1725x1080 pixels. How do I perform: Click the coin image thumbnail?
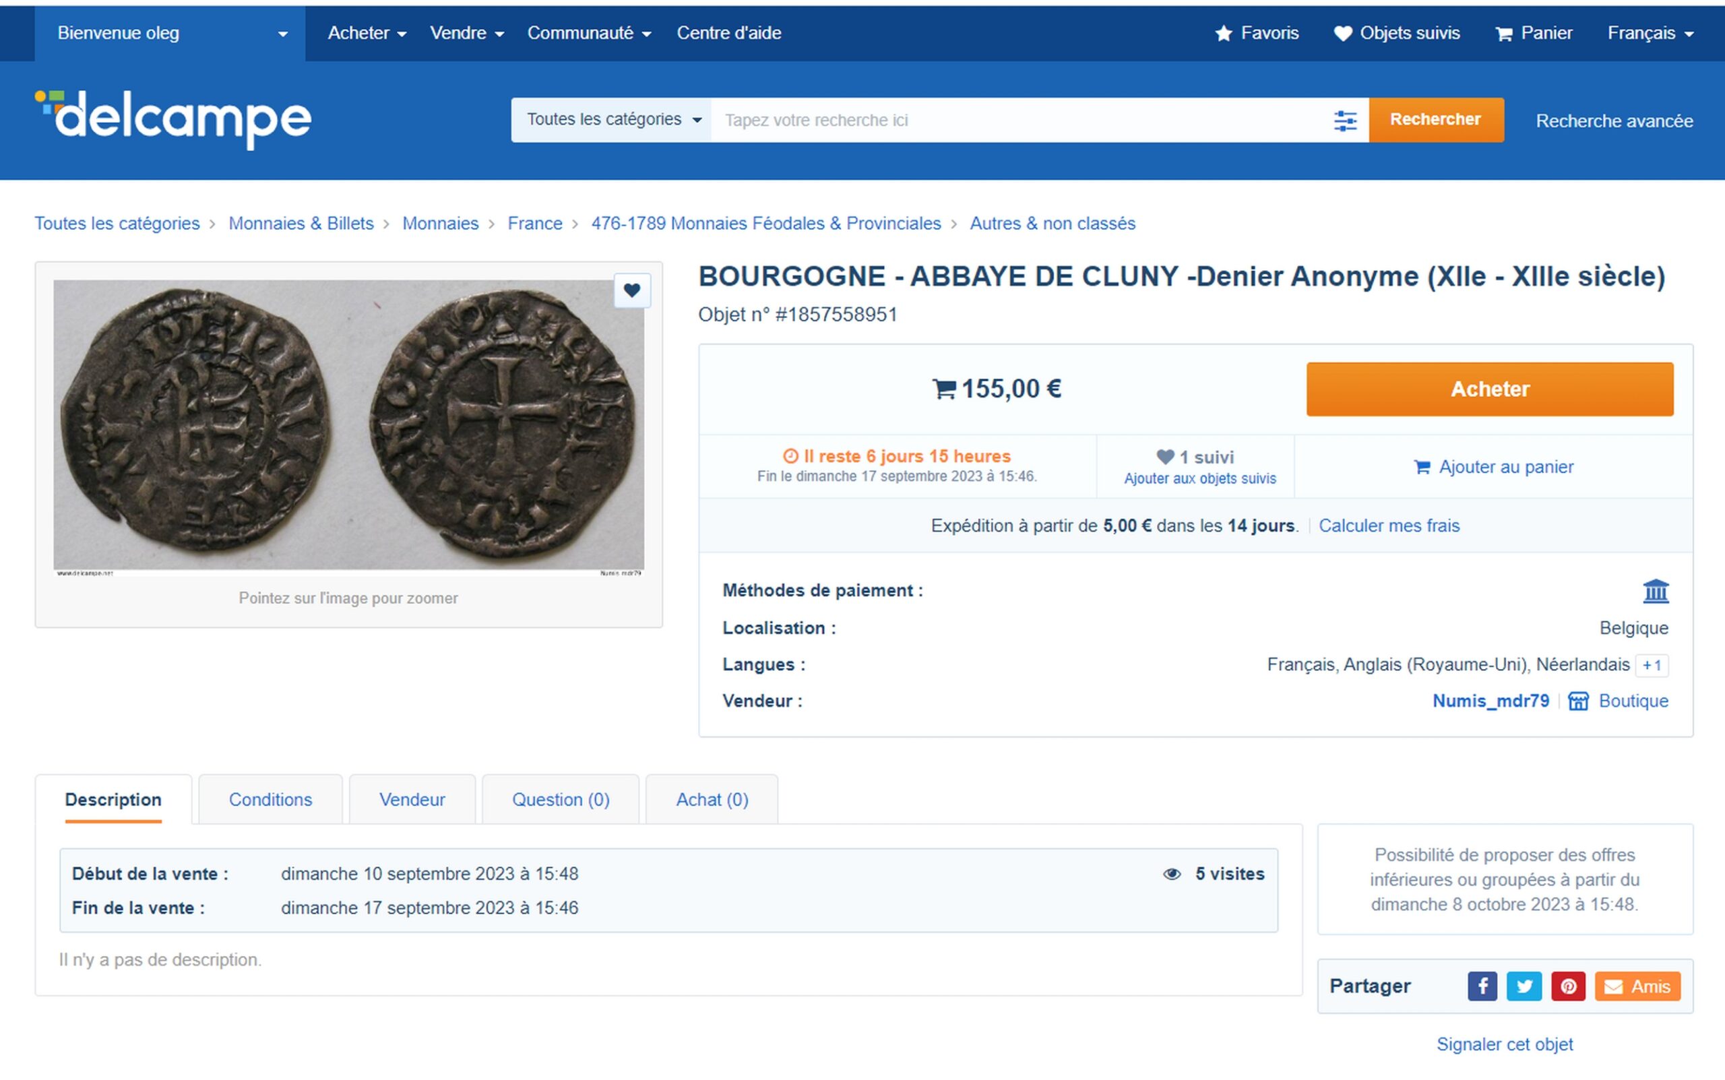pyautogui.click(x=348, y=426)
